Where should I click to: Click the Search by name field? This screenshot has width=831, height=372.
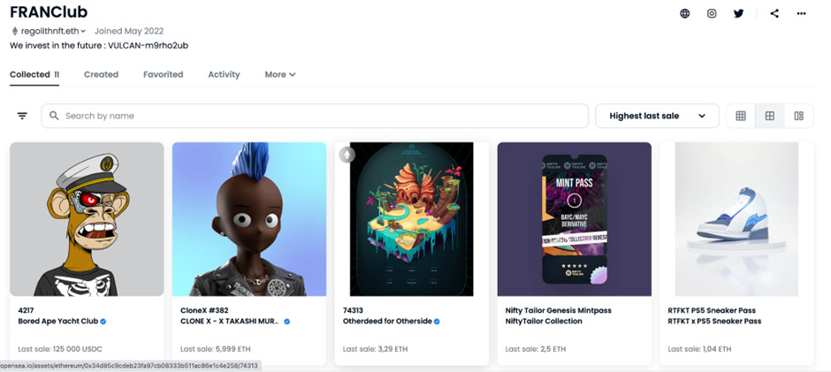tap(315, 116)
